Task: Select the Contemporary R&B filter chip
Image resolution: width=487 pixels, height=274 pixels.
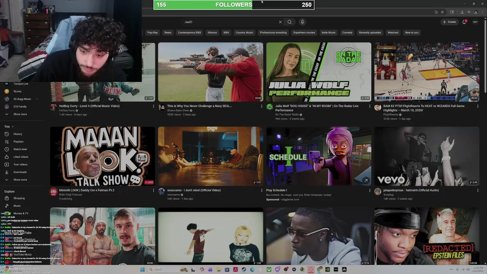Action: [x=189, y=33]
